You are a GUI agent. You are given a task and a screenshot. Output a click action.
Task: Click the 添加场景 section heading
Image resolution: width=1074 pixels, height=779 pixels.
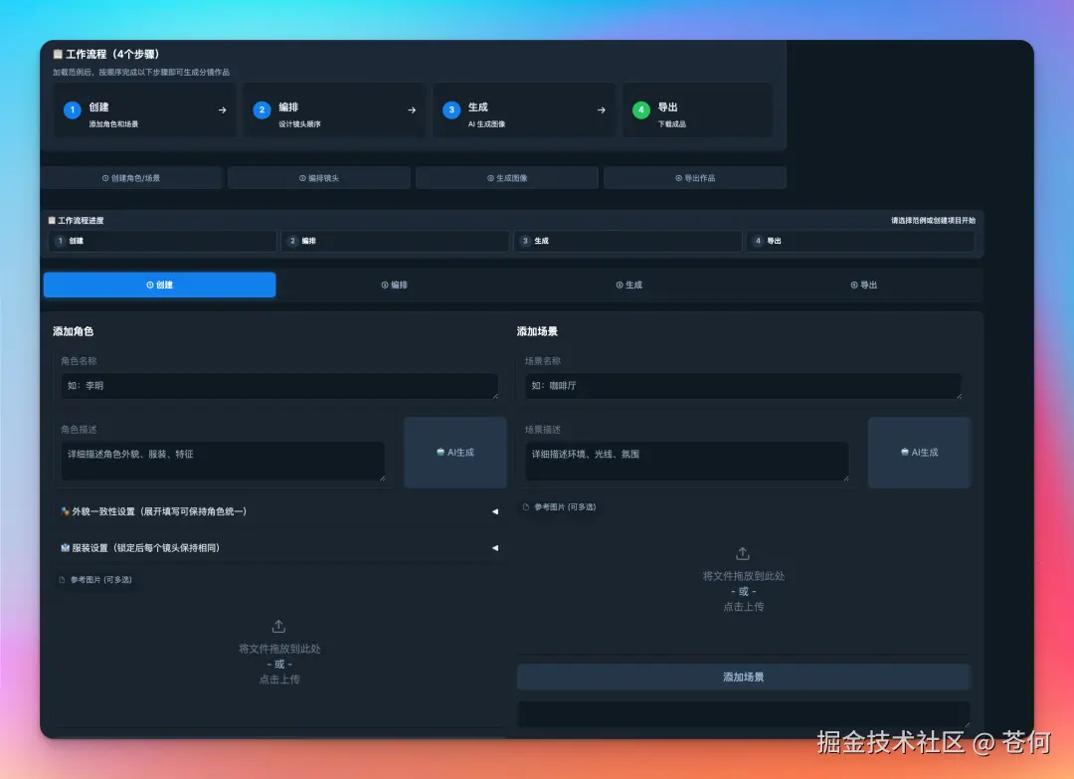click(537, 331)
